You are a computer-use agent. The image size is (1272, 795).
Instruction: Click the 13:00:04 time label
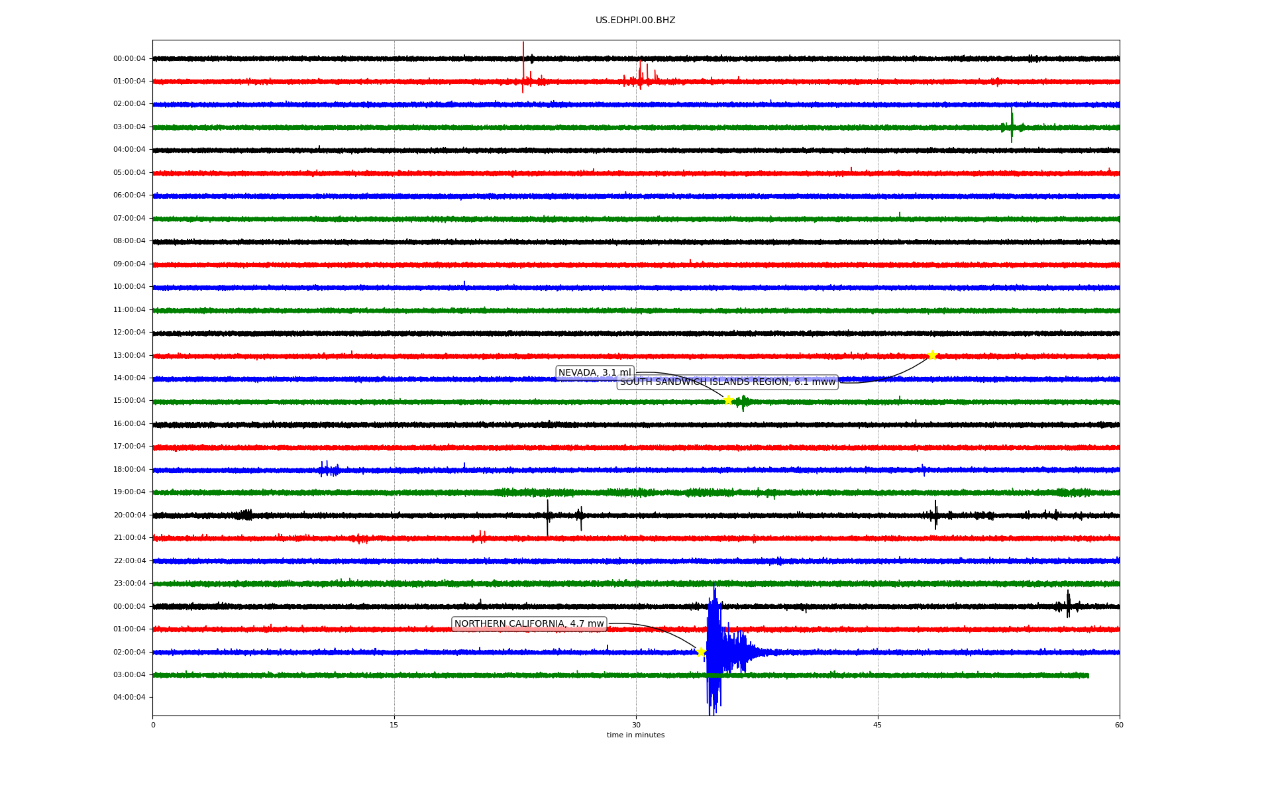(x=129, y=356)
